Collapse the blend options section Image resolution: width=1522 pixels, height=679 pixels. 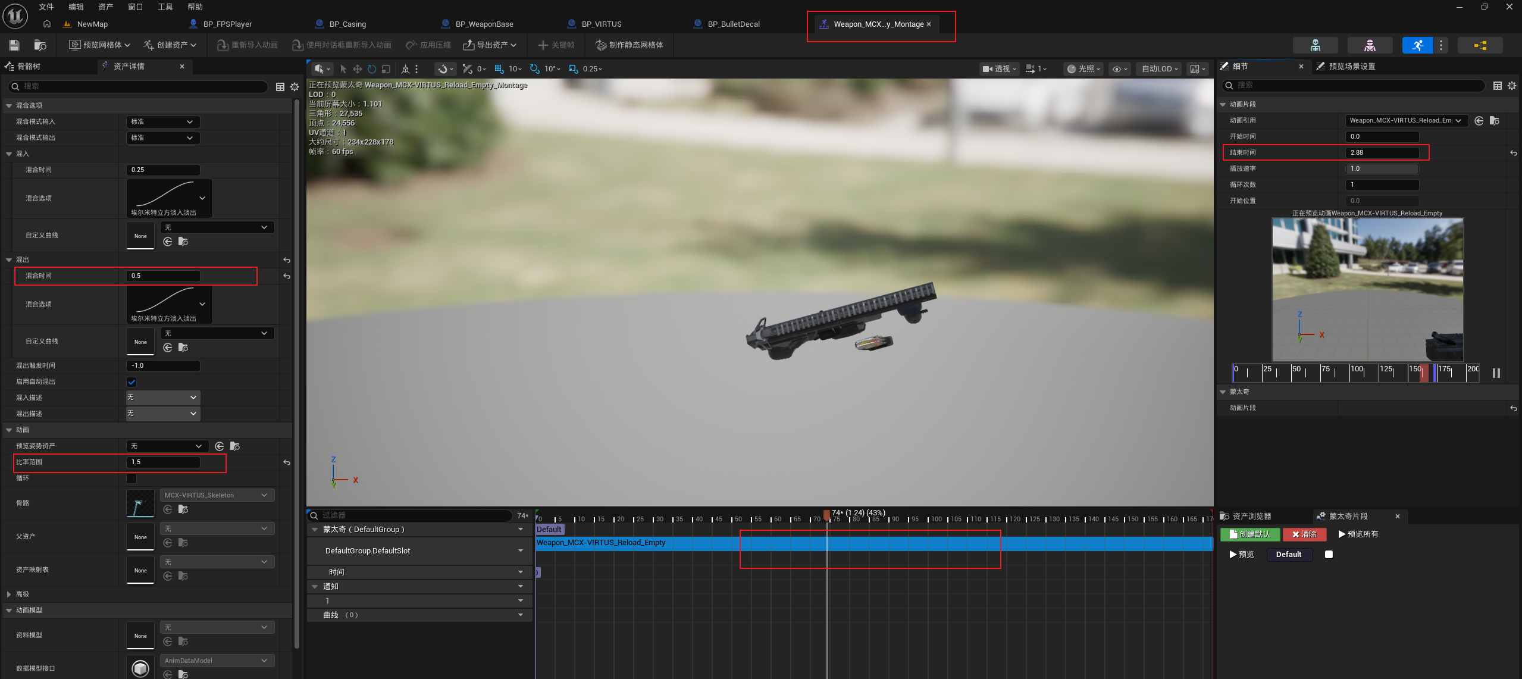pos(9,106)
